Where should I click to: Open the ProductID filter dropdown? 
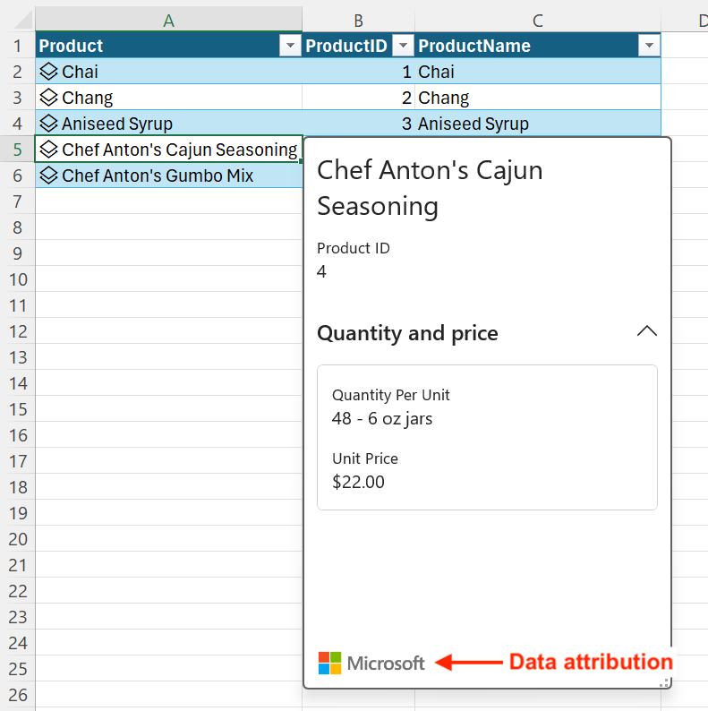click(403, 46)
